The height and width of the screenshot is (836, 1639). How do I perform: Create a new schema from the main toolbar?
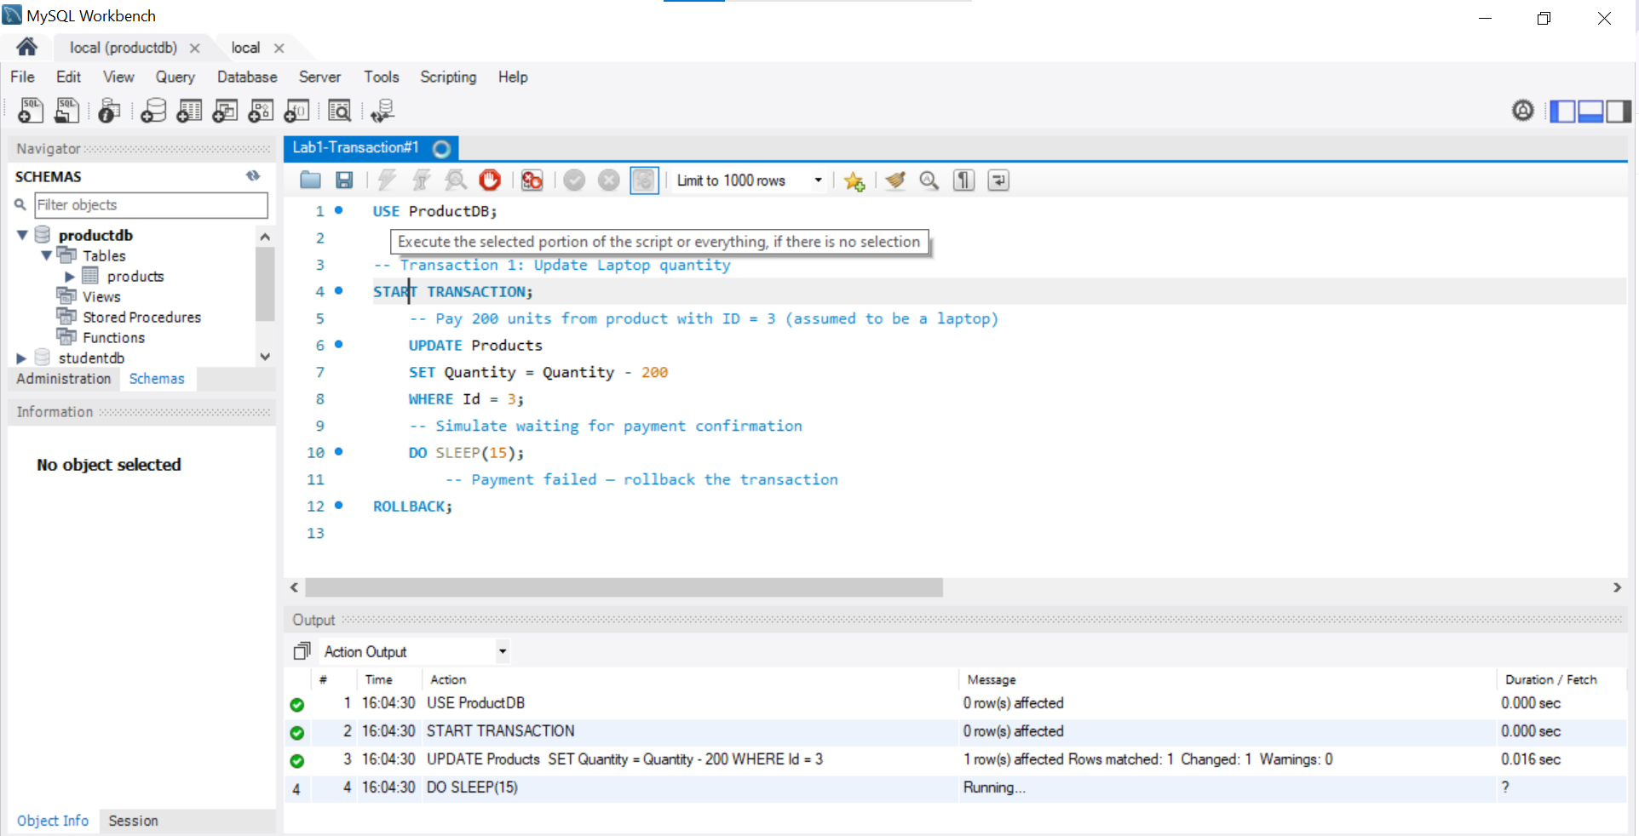(153, 111)
